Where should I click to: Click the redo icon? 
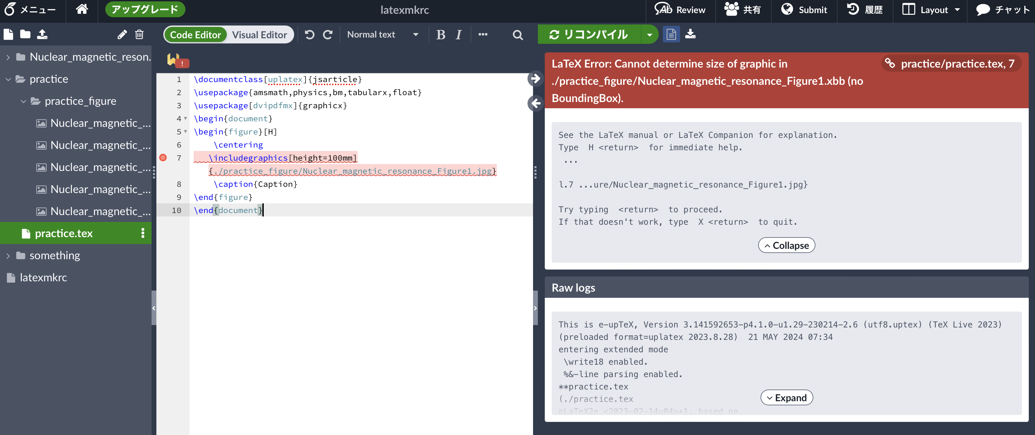point(327,34)
